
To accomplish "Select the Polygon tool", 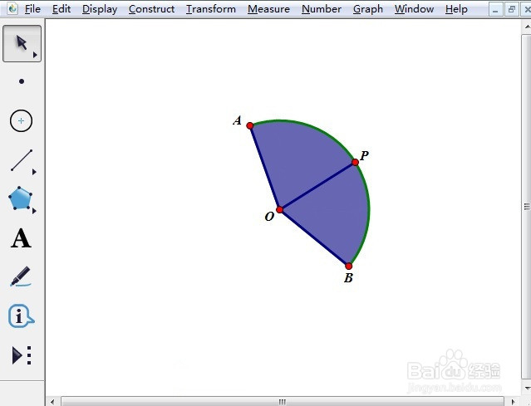I will coord(20,198).
